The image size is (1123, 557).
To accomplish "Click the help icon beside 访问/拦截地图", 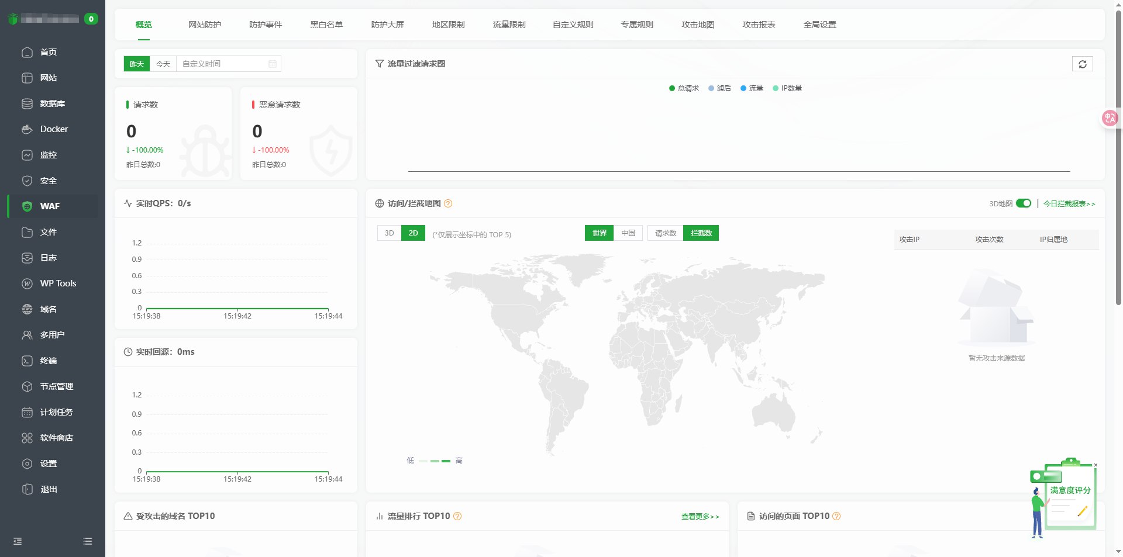I will pyautogui.click(x=448, y=203).
